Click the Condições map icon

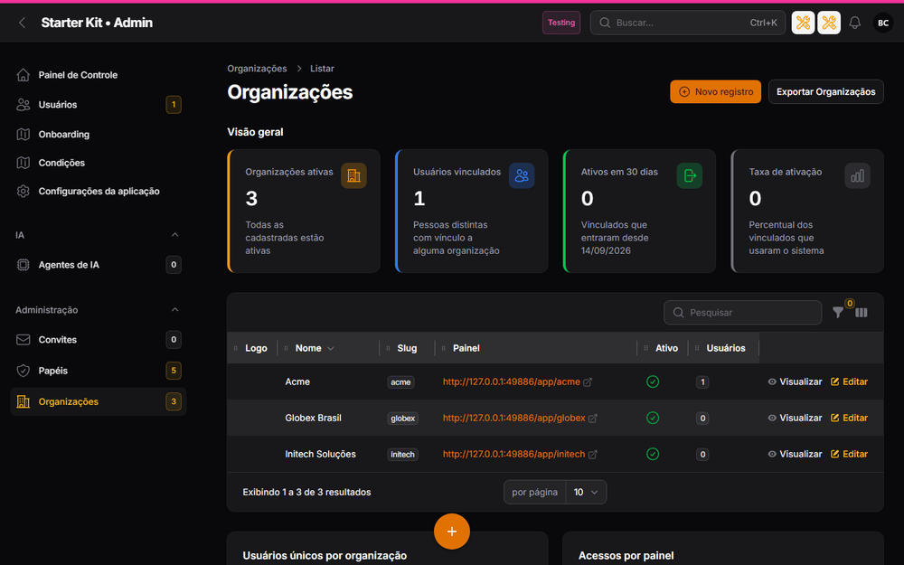tap(24, 163)
